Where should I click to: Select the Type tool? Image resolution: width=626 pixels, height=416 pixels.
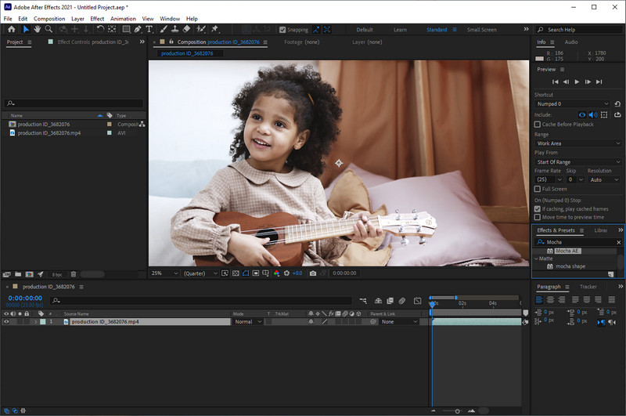(x=149, y=30)
